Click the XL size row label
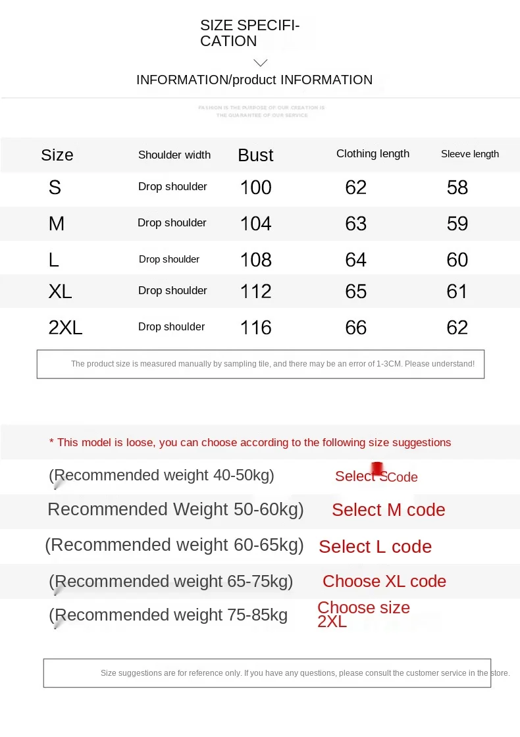This screenshot has width=520, height=737. tap(60, 292)
